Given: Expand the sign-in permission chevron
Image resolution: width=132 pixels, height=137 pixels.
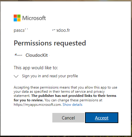Looking at the screenshot, I should (x=16, y=76).
